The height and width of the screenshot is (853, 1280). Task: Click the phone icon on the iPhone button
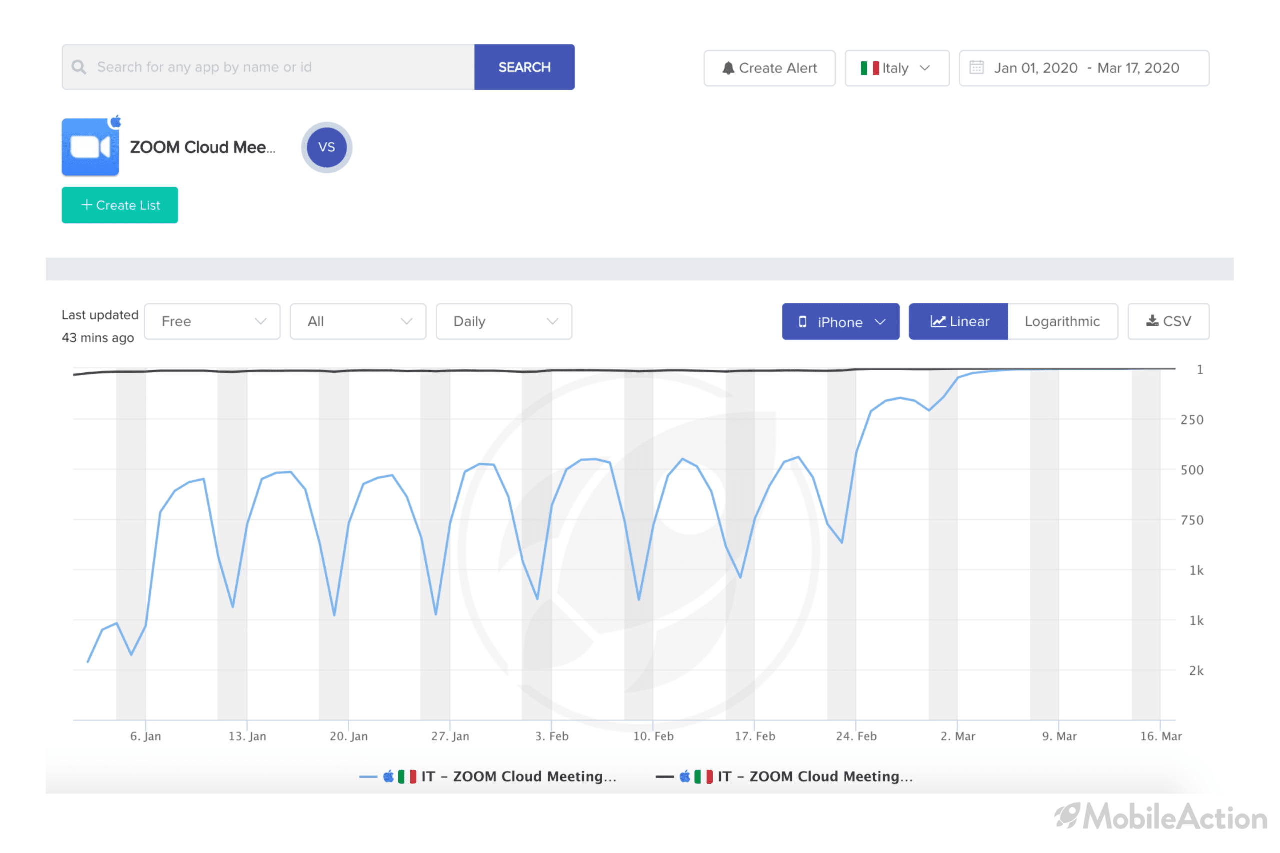point(802,321)
